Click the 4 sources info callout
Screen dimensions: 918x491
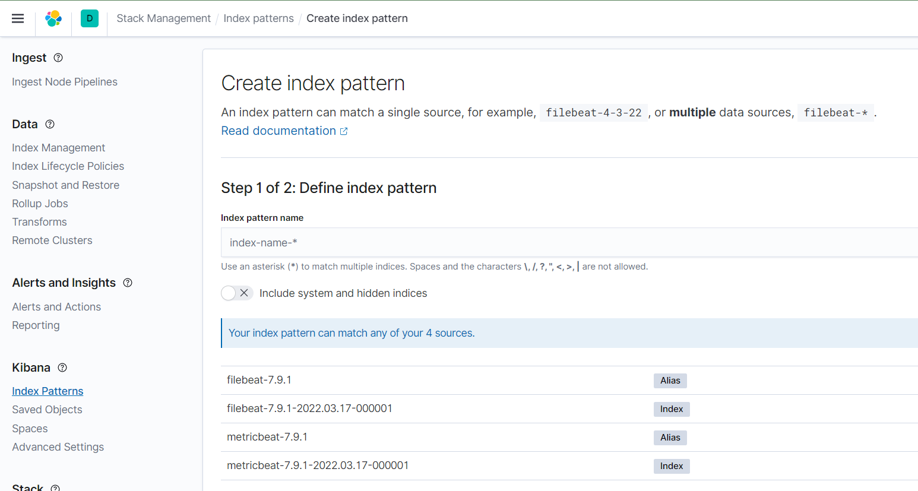(x=569, y=333)
